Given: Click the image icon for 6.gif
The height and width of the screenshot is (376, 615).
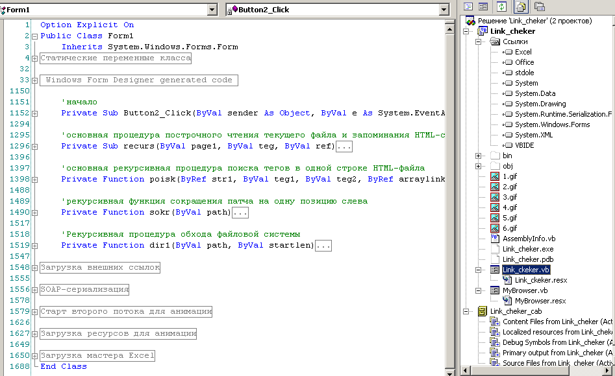Looking at the screenshot, I should click(x=495, y=228).
